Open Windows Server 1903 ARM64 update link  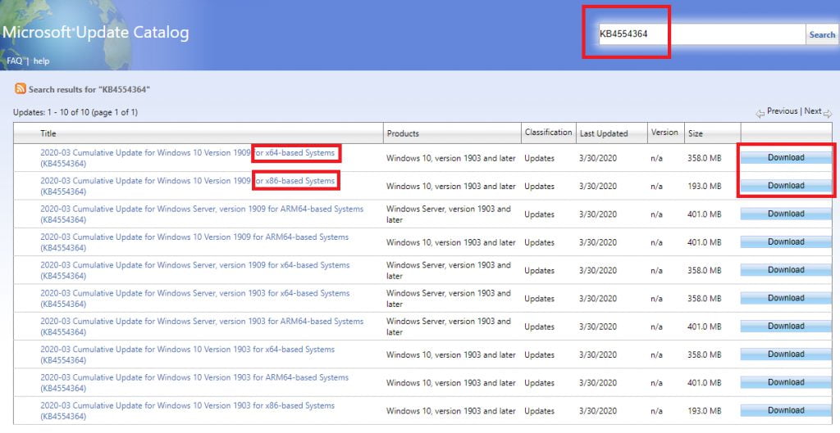pos(202,326)
